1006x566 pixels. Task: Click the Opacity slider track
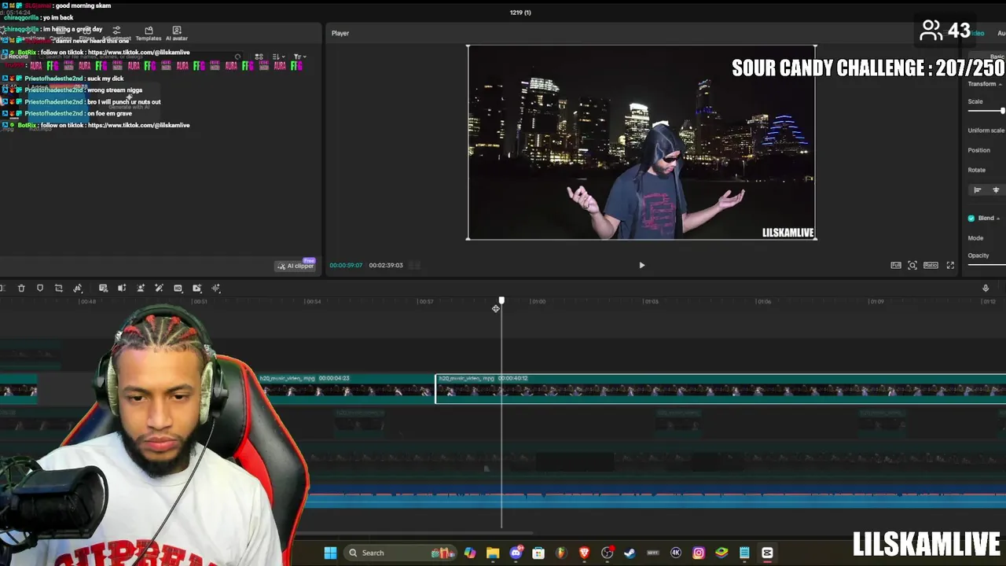(x=986, y=265)
